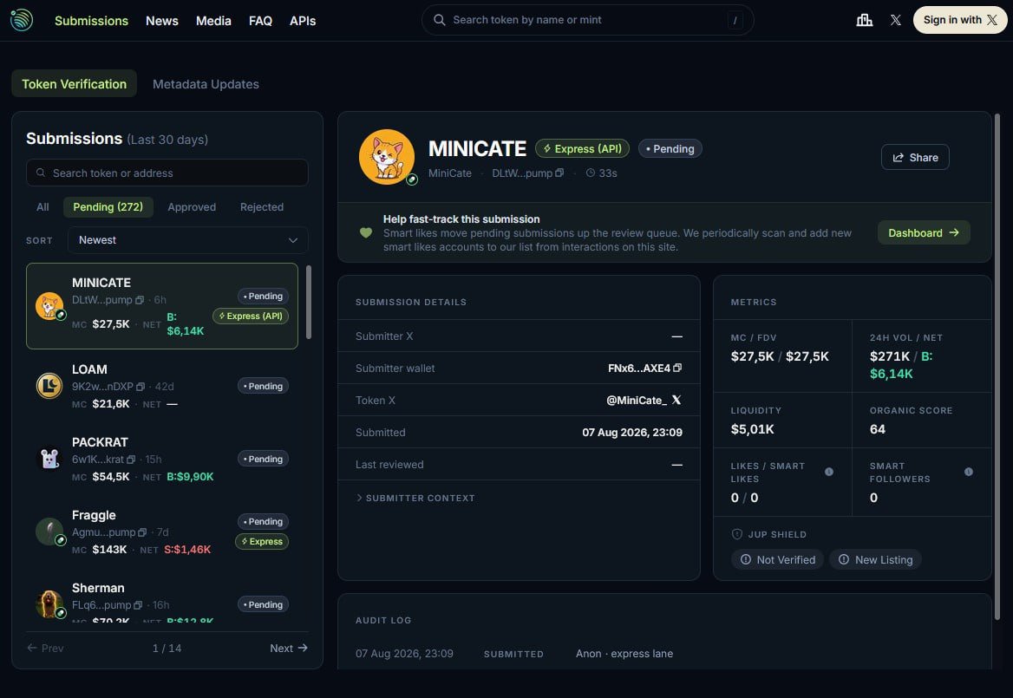Click the Prev page button
This screenshot has width=1013, height=698.
45,649
